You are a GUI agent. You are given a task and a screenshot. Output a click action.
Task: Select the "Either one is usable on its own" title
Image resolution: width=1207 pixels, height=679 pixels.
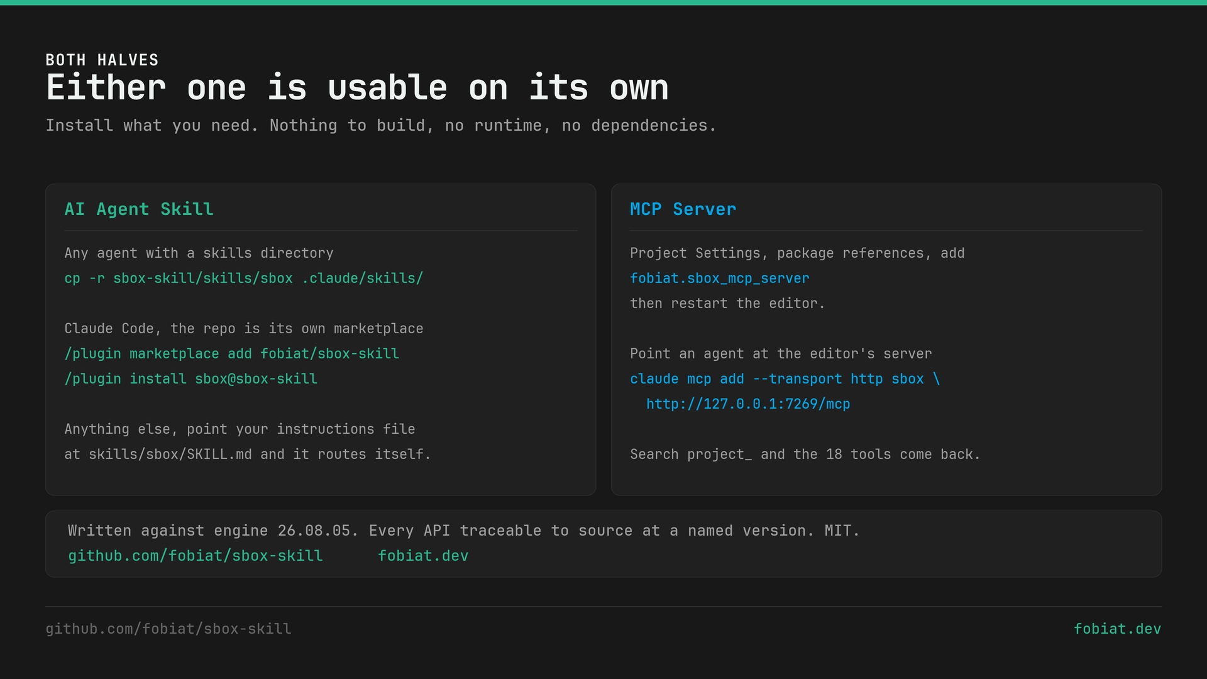pos(357,87)
